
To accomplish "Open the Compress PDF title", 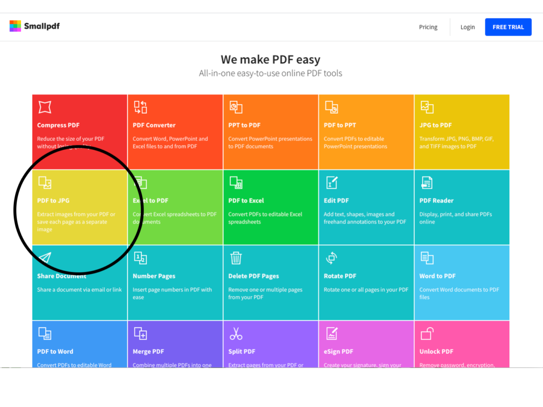I will point(58,125).
